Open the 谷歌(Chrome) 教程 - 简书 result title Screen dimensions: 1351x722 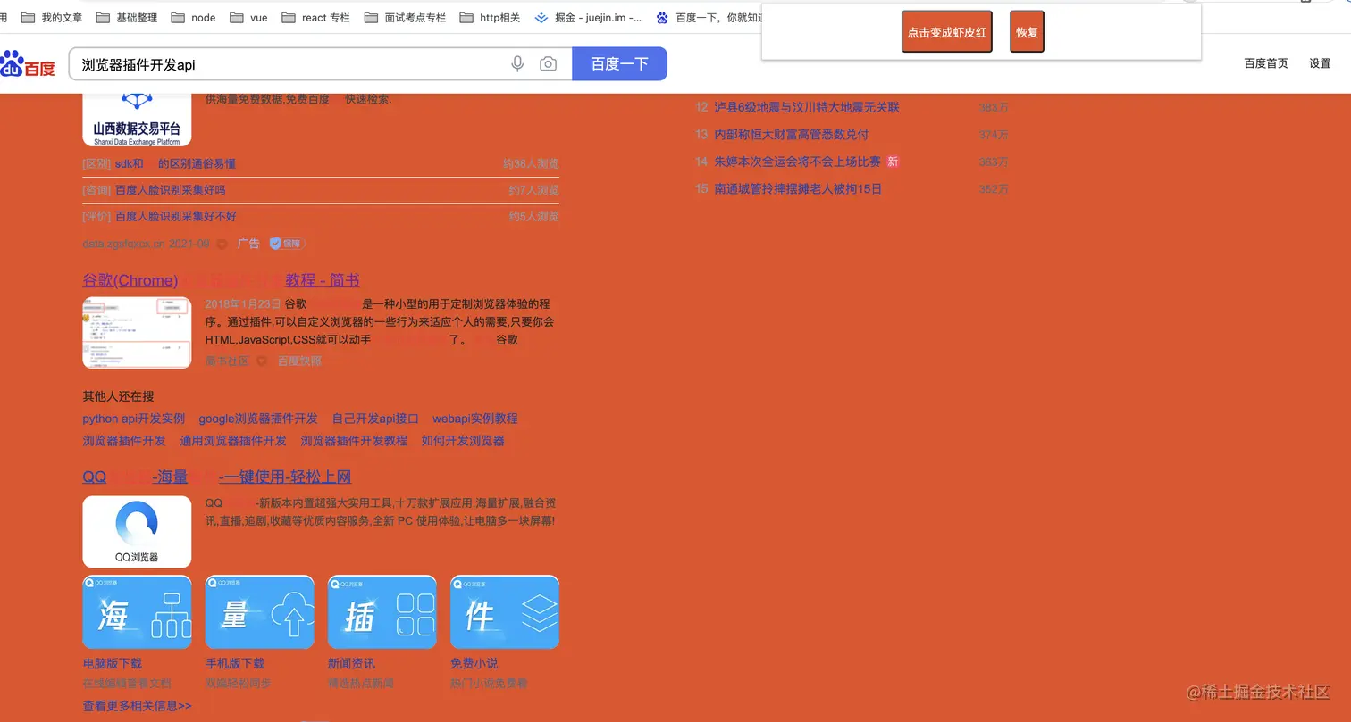(x=221, y=280)
